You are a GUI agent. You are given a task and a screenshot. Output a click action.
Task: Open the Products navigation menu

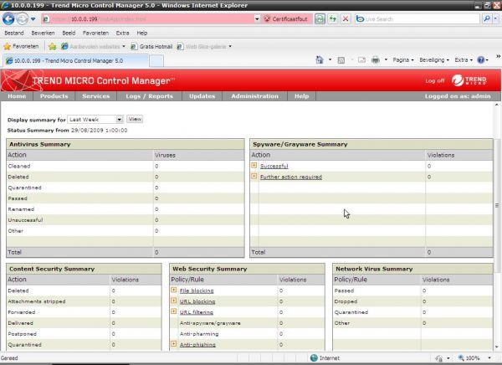[x=54, y=96]
